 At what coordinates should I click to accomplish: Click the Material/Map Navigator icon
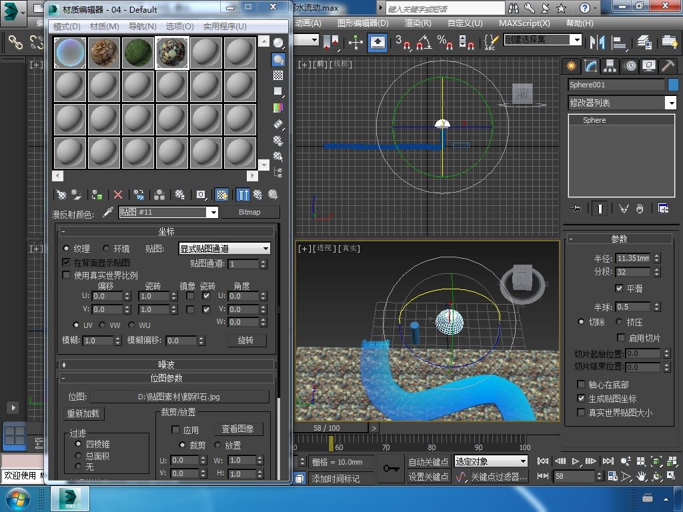point(278,173)
